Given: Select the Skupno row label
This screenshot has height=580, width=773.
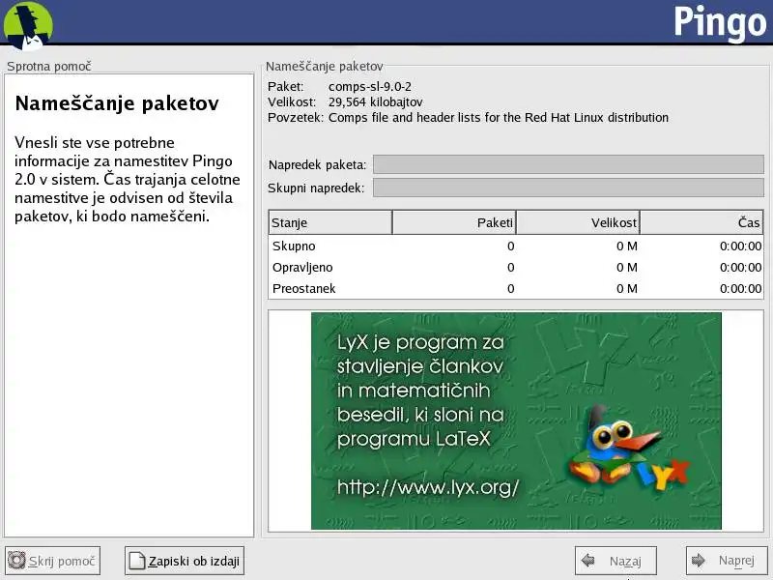Looking at the screenshot, I should 294,246.
